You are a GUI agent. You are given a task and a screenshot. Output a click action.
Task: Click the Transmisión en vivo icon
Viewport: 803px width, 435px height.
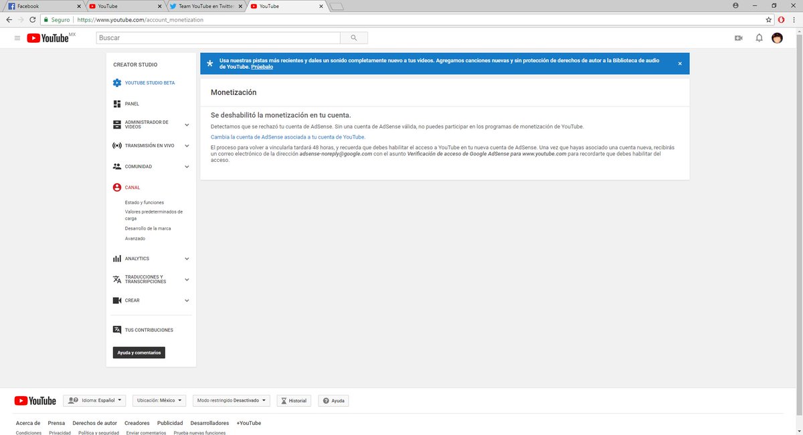pyautogui.click(x=117, y=145)
